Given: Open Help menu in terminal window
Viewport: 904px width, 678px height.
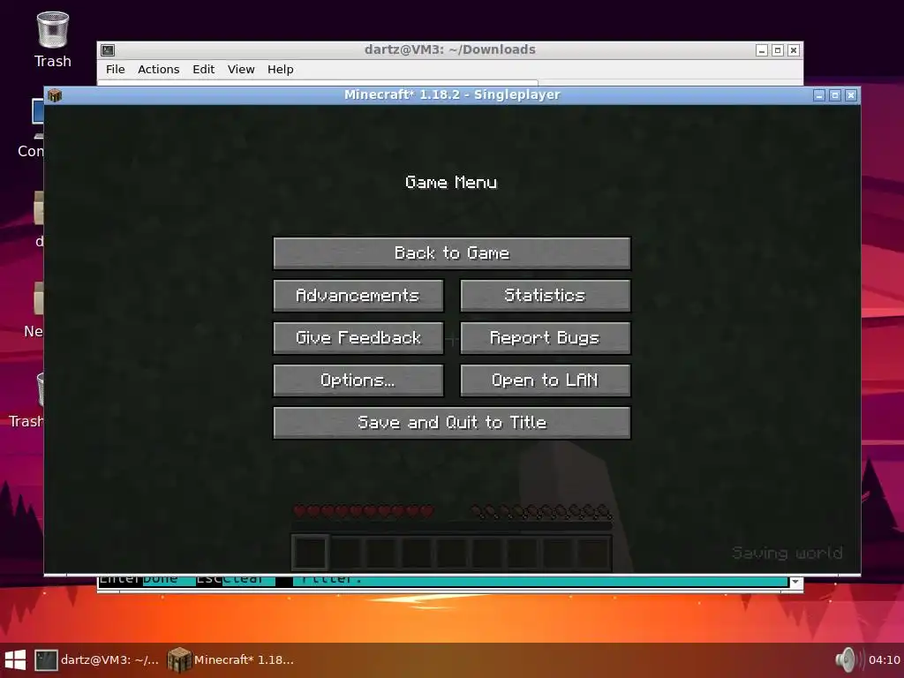Looking at the screenshot, I should [280, 69].
